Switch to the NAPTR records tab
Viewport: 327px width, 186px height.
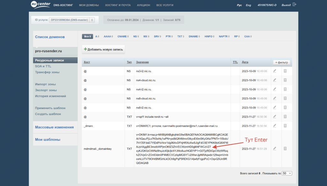click(224, 36)
